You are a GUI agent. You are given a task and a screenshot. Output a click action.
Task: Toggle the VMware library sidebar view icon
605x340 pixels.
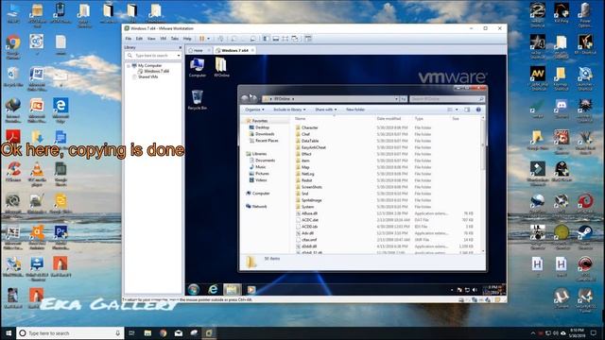tap(266, 39)
